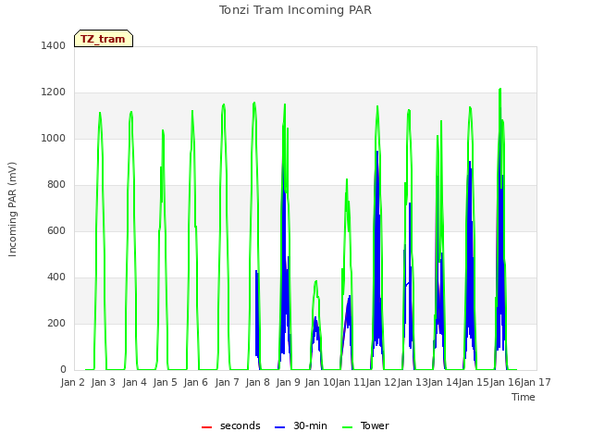Click the Incoming PAR (mV) axis label

tap(12, 209)
